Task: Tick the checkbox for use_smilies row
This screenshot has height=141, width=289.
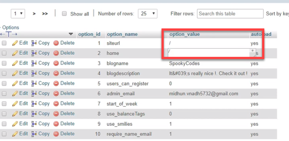Action: click(4, 124)
